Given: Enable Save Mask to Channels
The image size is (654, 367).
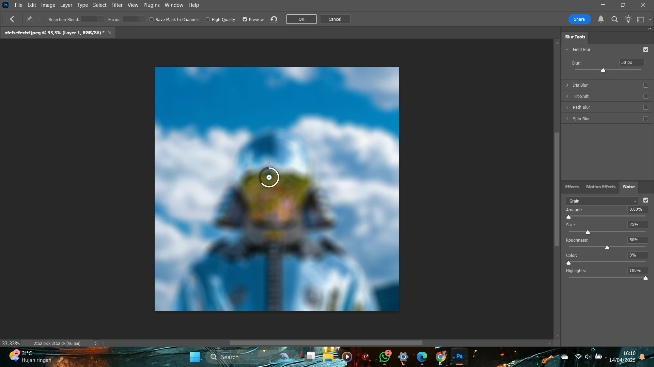Looking at the screenshot, I should (152, 19).
